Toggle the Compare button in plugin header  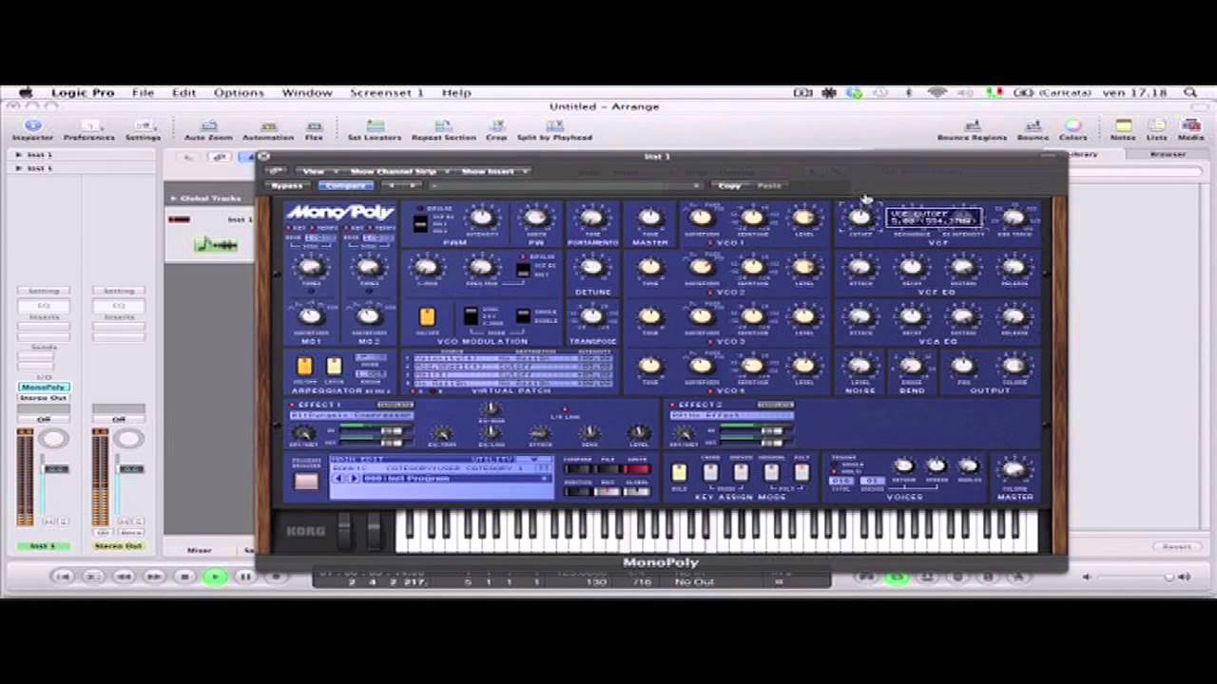[345, 186]
